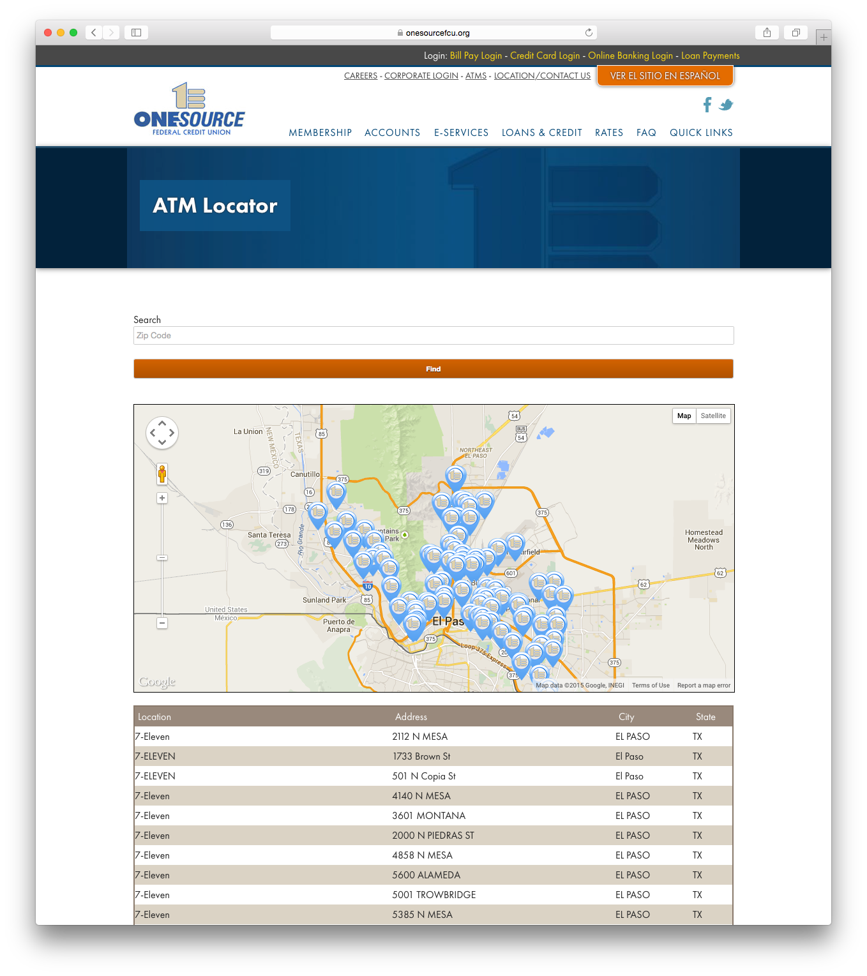Open the Rates menu

point(609,133)
